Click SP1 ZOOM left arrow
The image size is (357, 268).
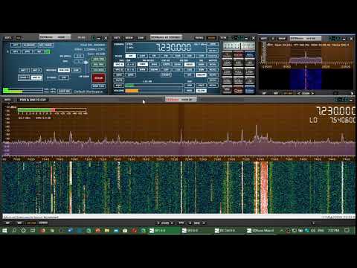point(158,223)
